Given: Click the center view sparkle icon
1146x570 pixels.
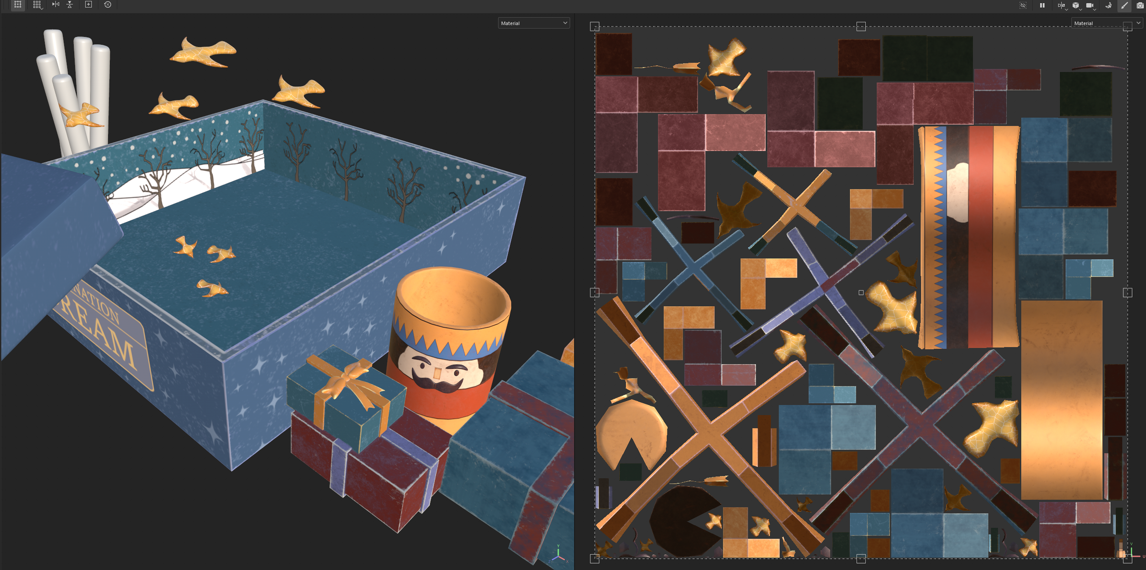Looking at the screenshot, I should [x=88, y=5].
